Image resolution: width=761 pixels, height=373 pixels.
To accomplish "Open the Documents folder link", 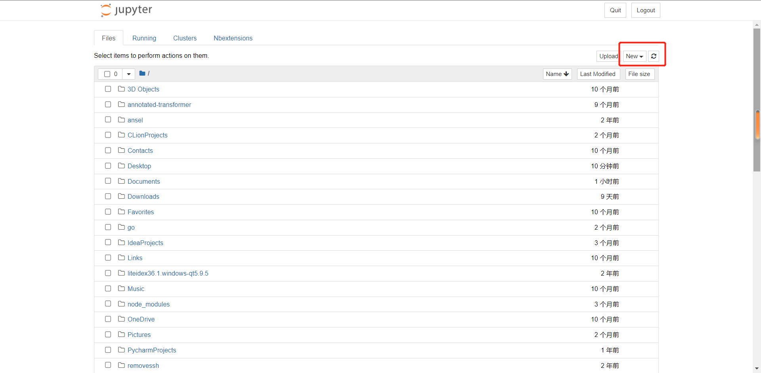I will [x=144, y=181].
